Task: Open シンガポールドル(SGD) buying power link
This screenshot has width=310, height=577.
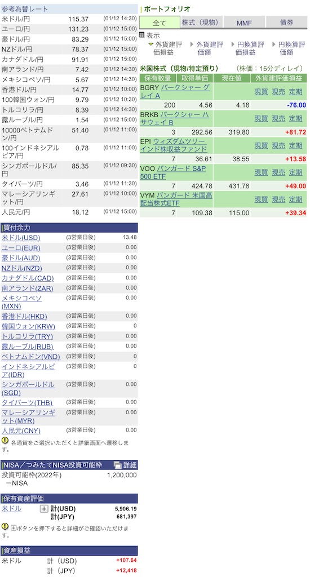Action: [x=28, y=388]
